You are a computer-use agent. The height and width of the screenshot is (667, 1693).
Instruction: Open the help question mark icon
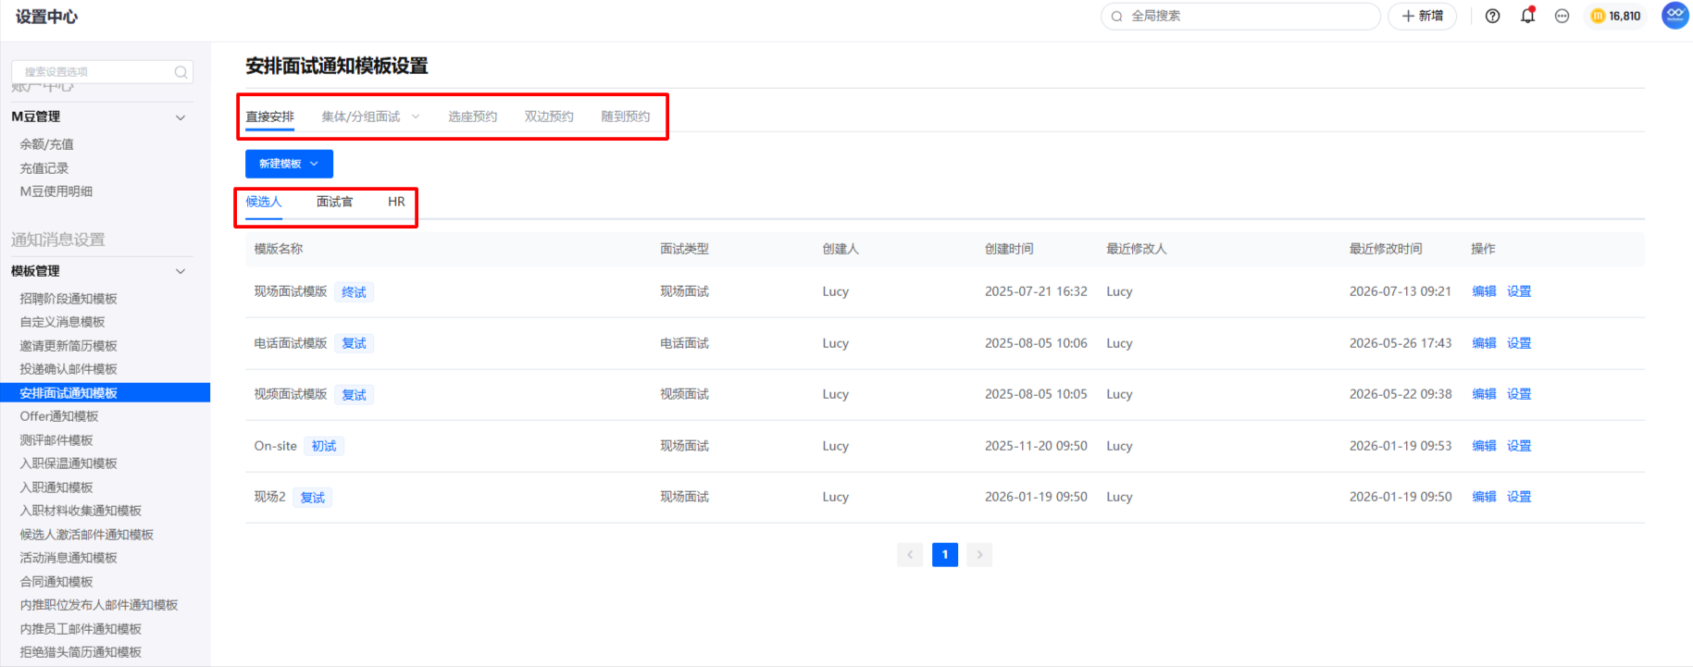pyautogui.click(x=1492, y=16)
